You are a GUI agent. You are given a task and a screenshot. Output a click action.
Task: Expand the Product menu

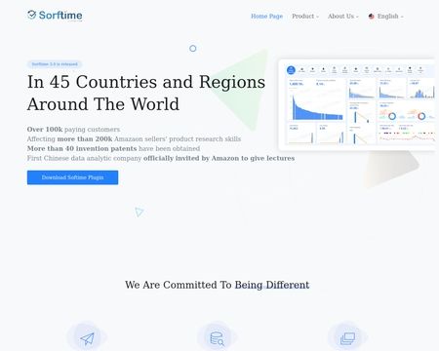[305, 16]
